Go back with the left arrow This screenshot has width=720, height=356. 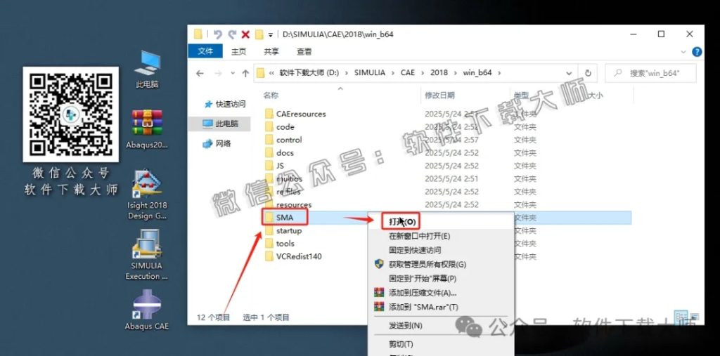click(200, 73)
